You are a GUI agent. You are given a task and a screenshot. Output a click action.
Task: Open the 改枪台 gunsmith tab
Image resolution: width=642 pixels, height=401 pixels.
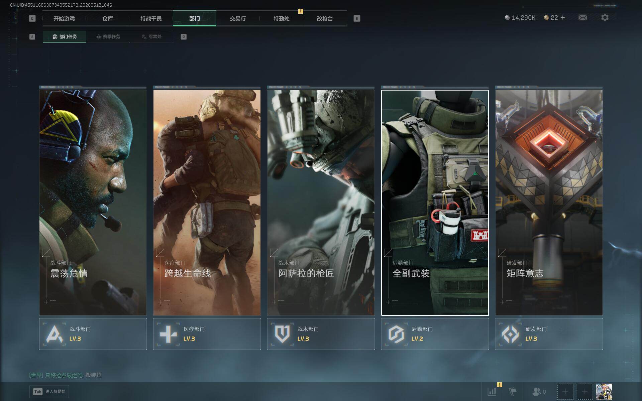coord(325,18)
